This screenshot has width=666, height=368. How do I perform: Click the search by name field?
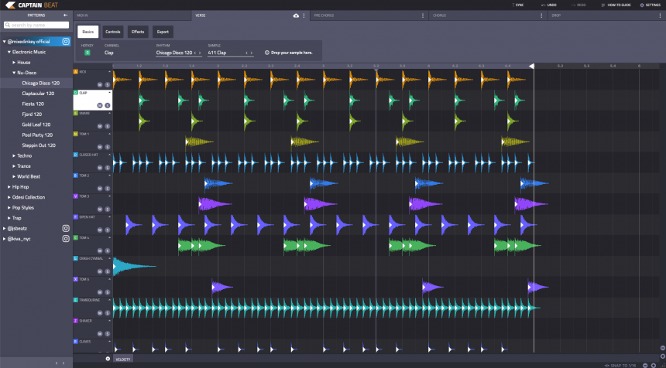click(x=36, y=25)
